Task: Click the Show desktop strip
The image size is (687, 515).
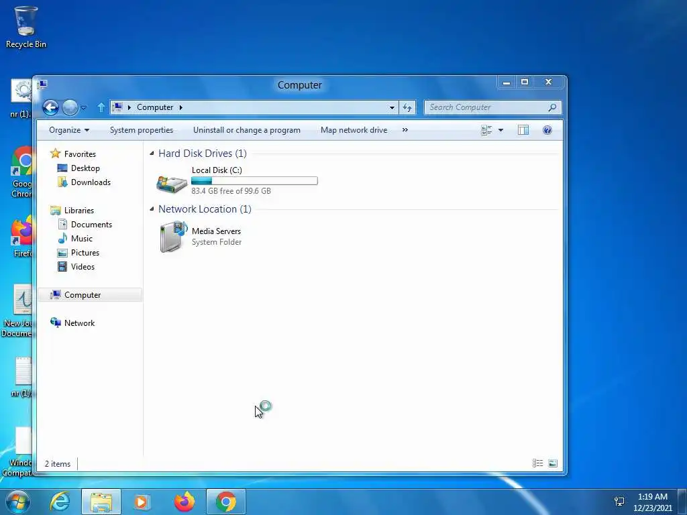Action: [x=682, y=502]
